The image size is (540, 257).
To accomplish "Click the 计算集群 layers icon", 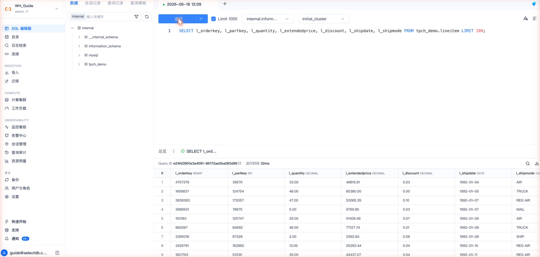I will [x=7, y=100].
